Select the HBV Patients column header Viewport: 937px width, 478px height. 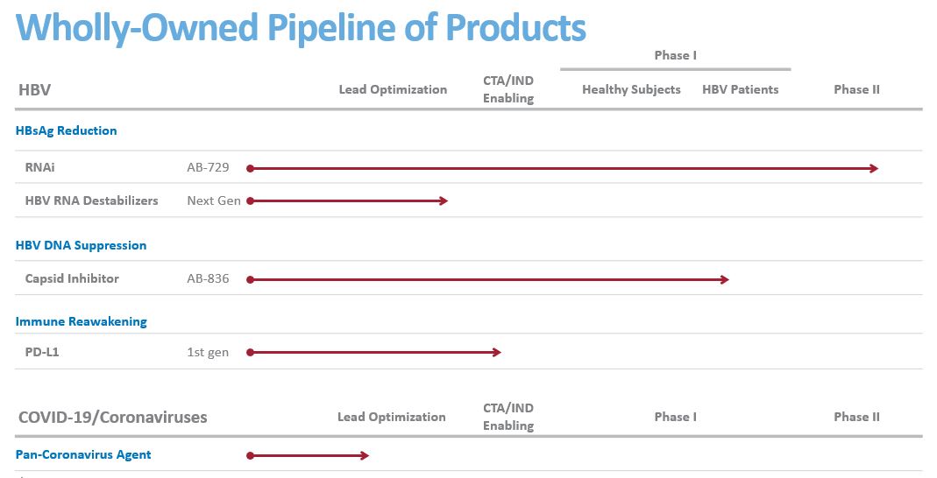740,89
